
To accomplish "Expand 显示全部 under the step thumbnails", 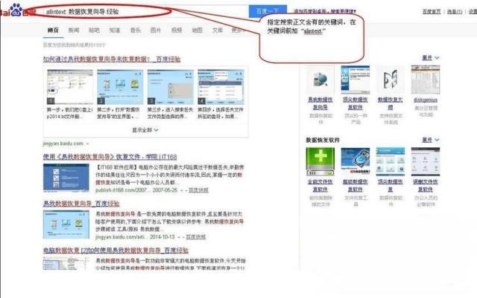I will (x=145, y=130).
